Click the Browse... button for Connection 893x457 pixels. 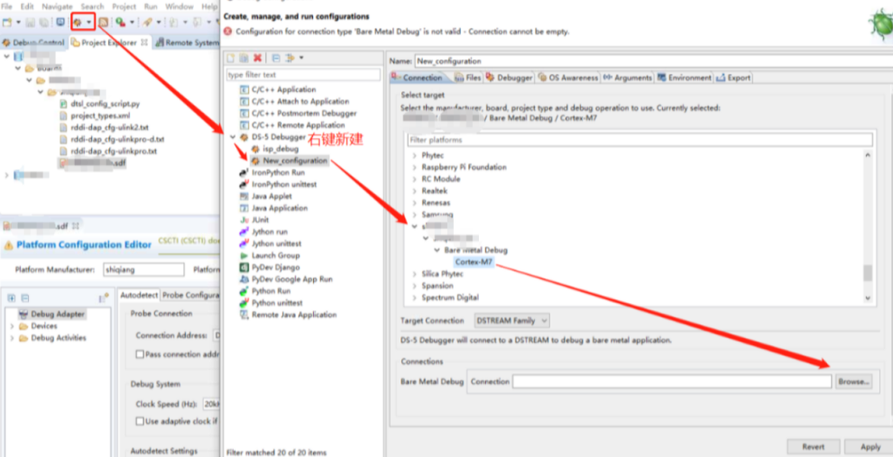[853, 381]
